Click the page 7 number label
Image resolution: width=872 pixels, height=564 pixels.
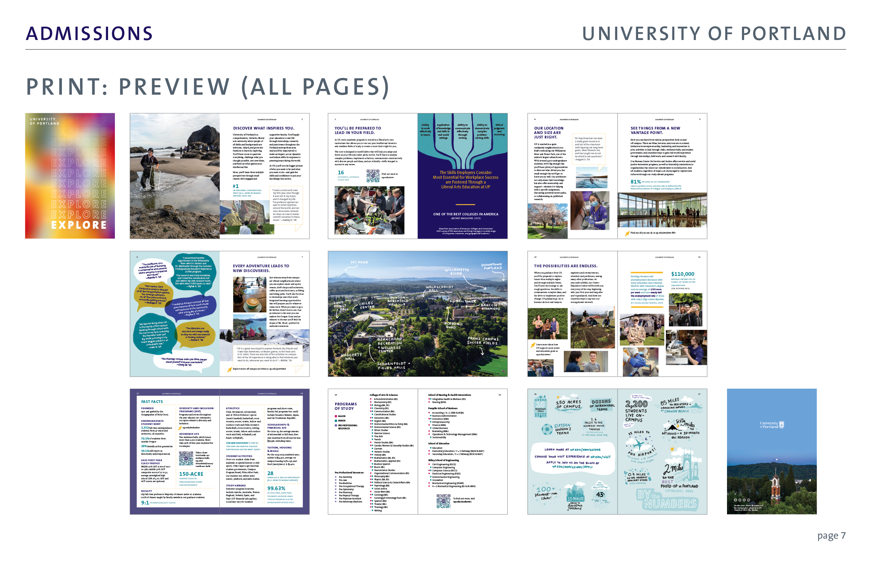click(831, 536)
